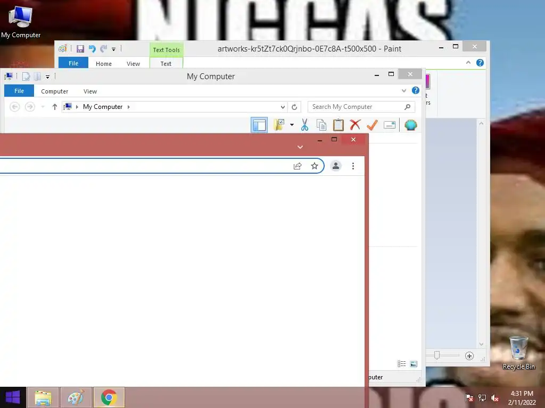Switch My Computer to the details view

click(401, 363)
